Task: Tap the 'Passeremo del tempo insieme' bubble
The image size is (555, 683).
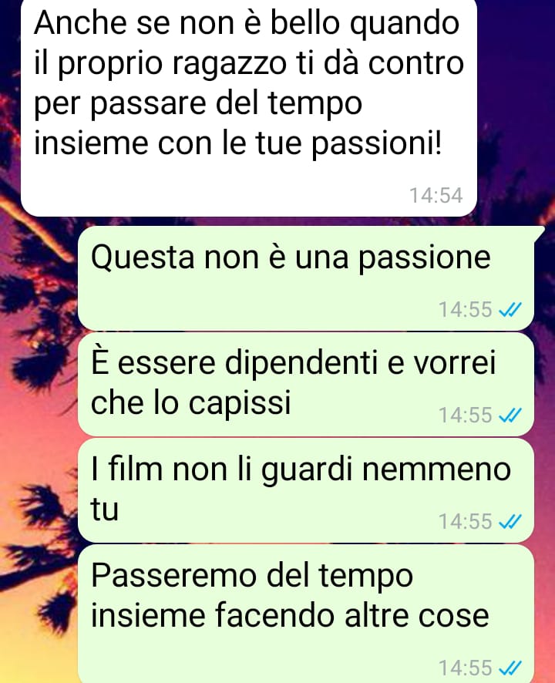Action: point(306,614)
